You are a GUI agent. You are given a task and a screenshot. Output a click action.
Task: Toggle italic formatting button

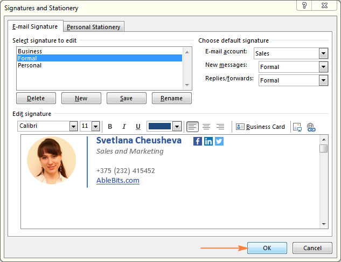point(124,127)
